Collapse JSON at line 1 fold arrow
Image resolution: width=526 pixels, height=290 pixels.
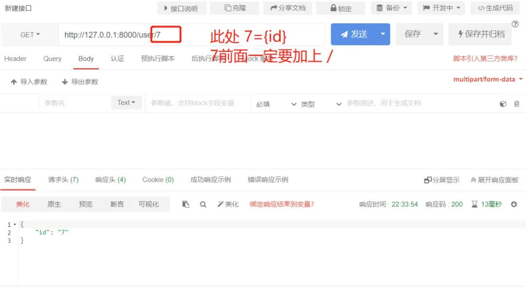15,224
